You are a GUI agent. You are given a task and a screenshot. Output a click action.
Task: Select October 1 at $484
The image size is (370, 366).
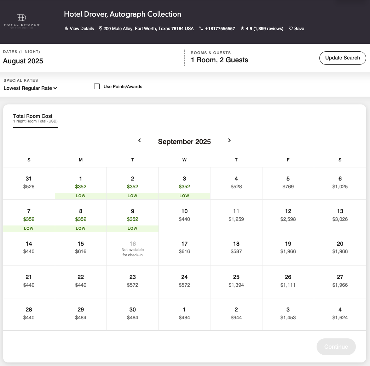click(184, 315)
